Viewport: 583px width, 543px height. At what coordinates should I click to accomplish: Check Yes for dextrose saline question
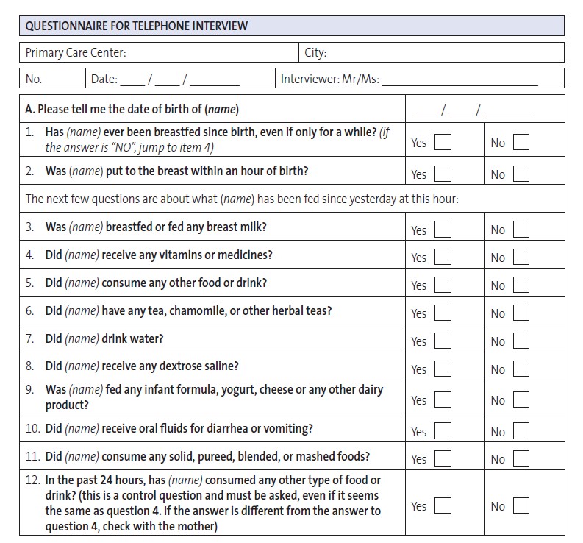coord(443,369)
